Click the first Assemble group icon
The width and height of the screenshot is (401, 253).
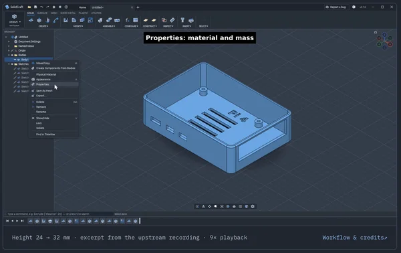100,20
